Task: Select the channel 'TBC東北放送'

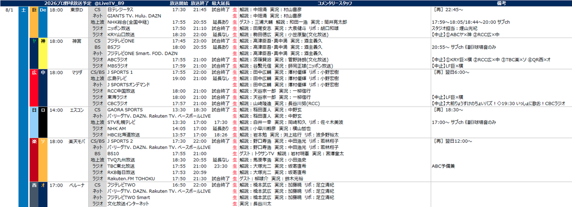Action: 121,166
